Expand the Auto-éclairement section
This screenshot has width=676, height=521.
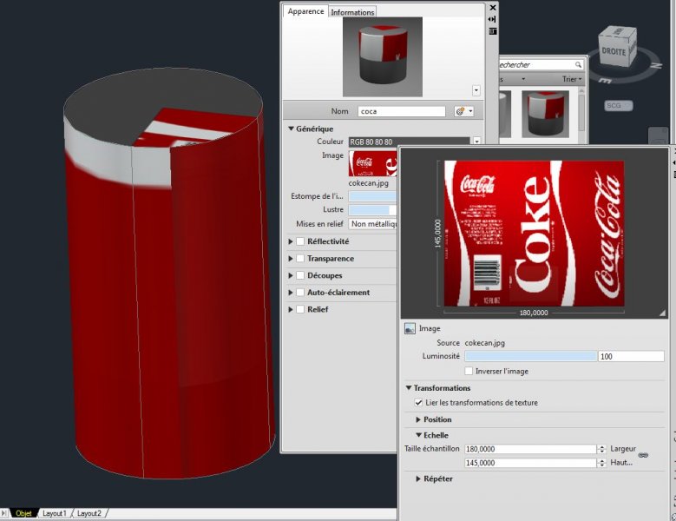click(291, 293)
